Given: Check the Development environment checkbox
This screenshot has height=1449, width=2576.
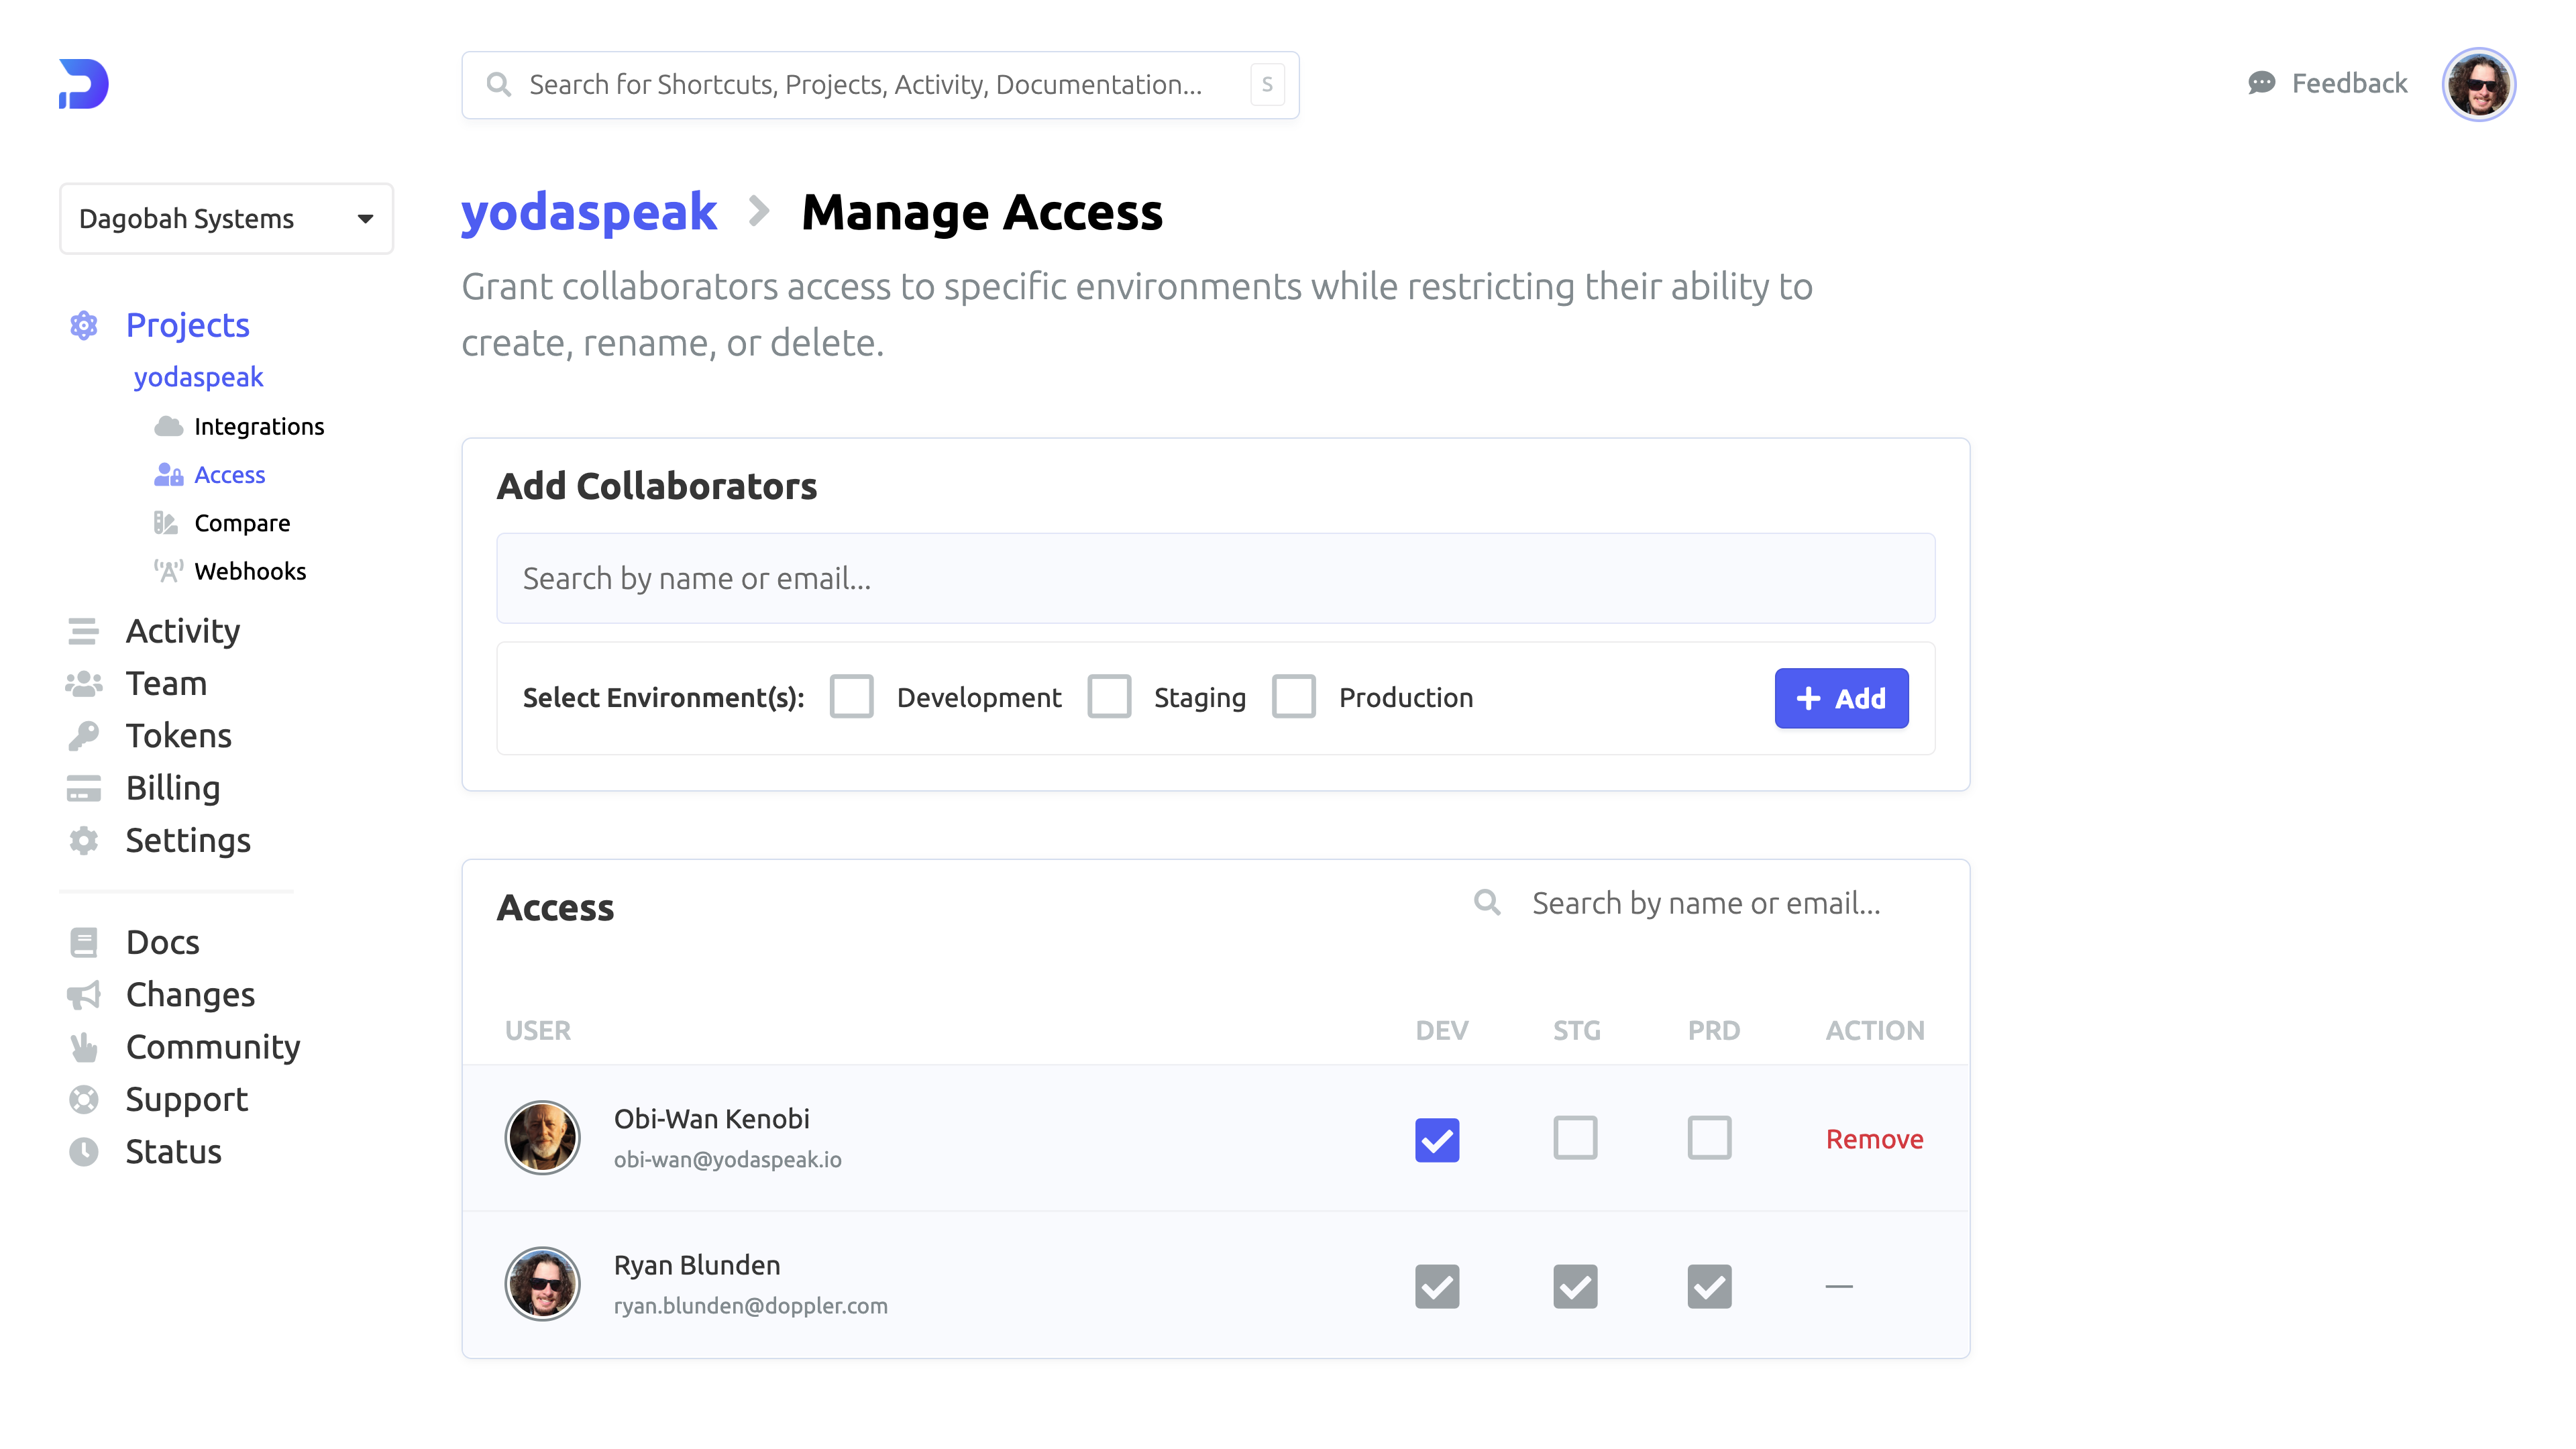Looking at the screenshot, I should (851, 697).
